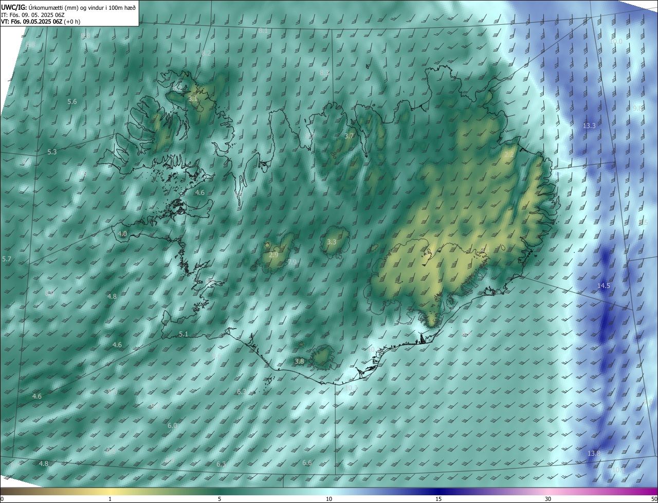The width and height of the screenshot is (658, 503).
Task: Click the 4.0 value label on the map
Action: [122, 233]
